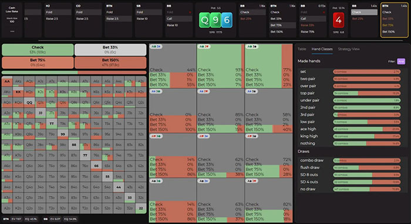Screen dimensions: 411x224
Task: Click the ace high frequency bar
Action: 367,129
